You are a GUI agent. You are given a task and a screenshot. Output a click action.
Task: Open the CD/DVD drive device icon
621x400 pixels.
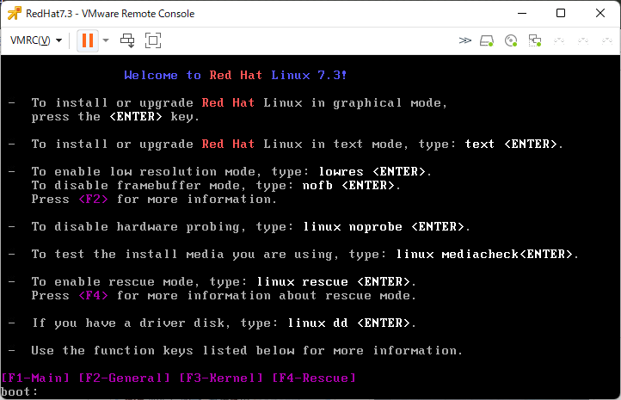pos(511,40)
